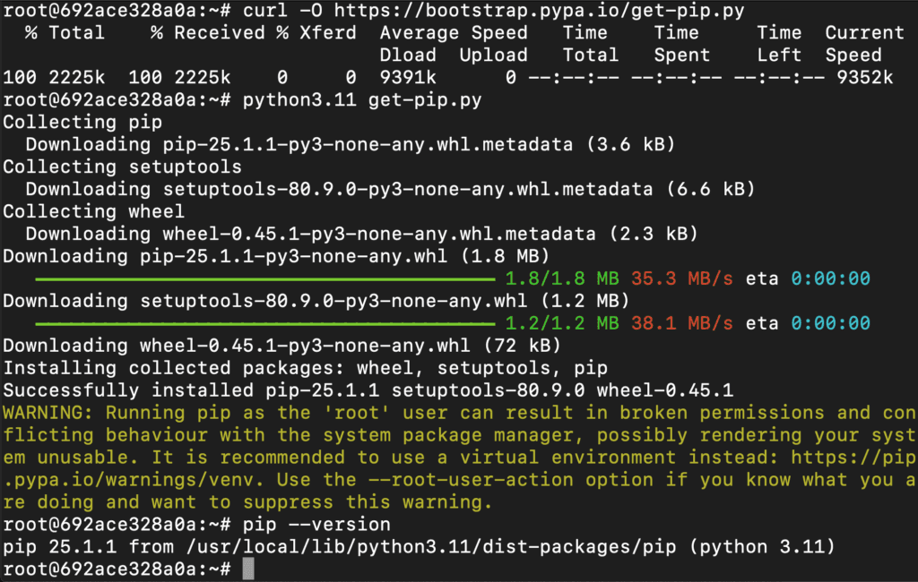
Task: Click the cyan eta 0:00:00 on pip line
Action: 831,278
